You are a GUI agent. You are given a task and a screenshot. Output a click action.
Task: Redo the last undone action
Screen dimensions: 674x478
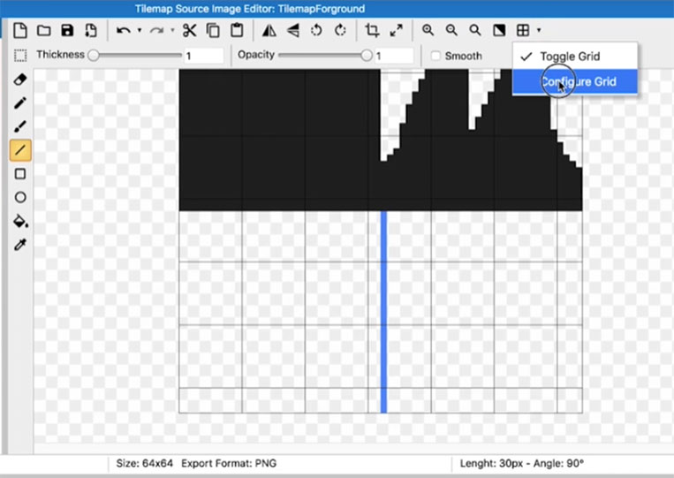(156, 31)
